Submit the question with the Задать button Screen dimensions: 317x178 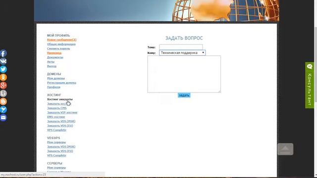pyautogui.click(x=184, y=95)
